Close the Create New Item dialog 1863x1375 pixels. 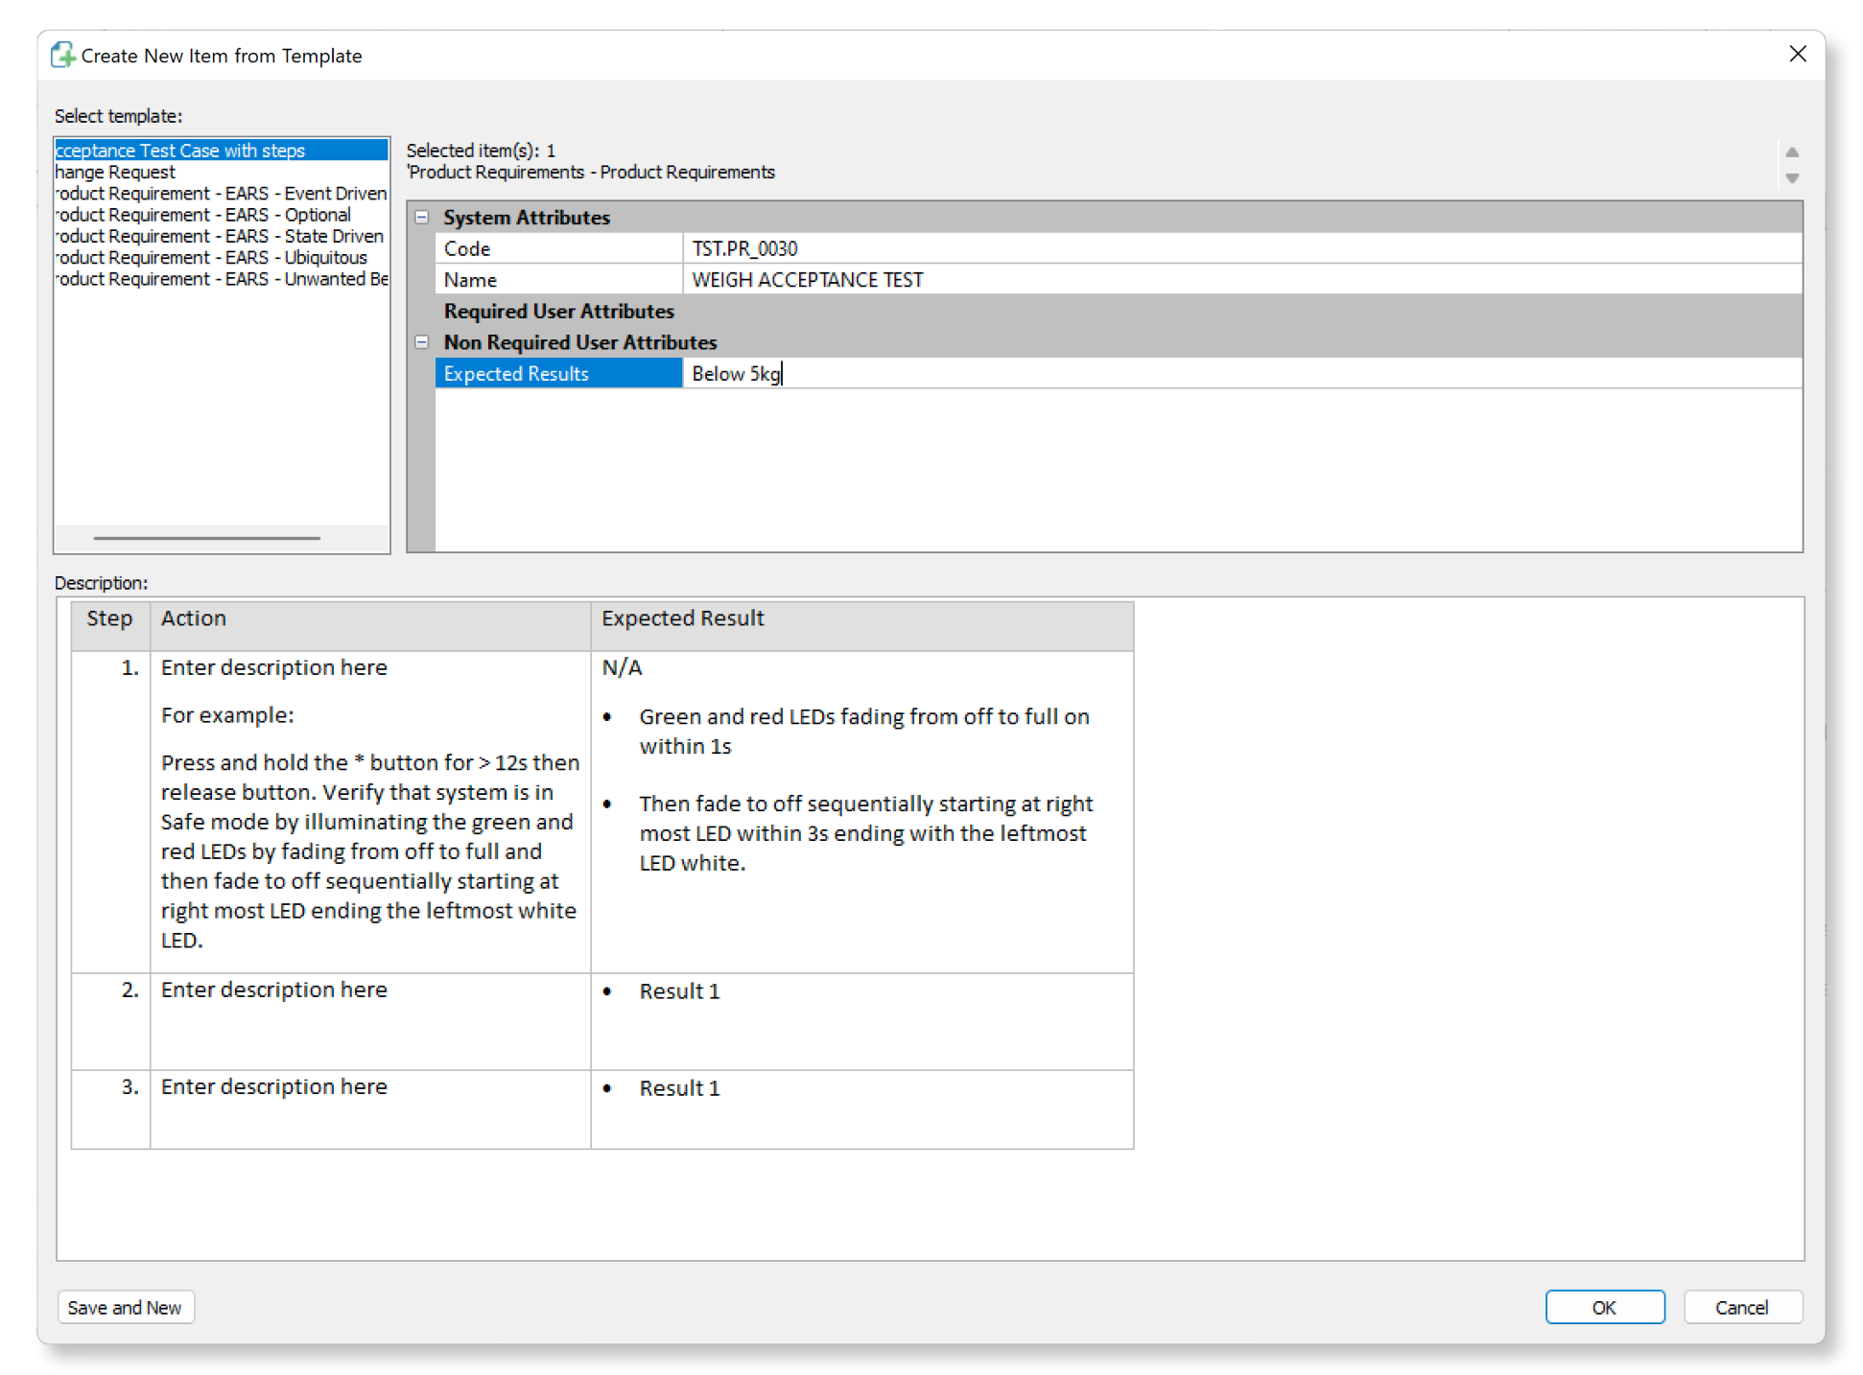pos(1797,54)
